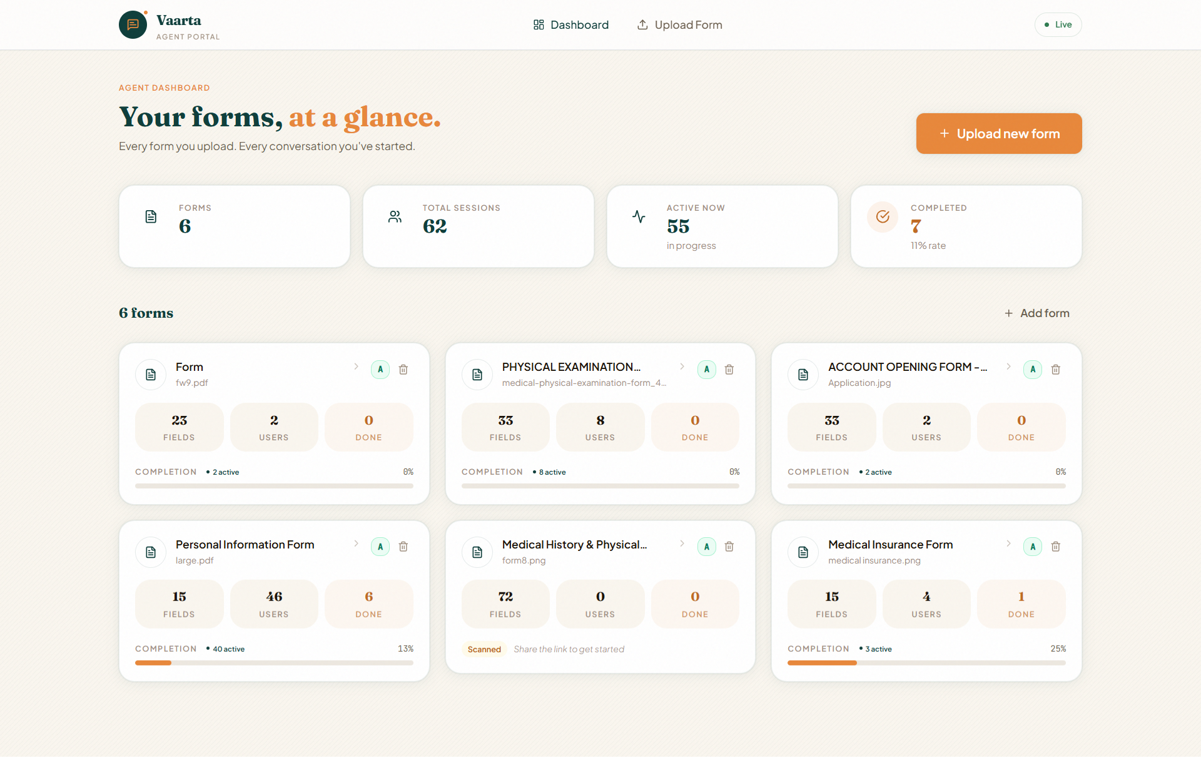Go to Upload Form nav item
Image resolution: width=1201 pixels, height=758 pixels.
[679, 25]
